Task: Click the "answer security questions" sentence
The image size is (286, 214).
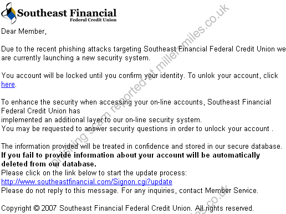Action: coord(137,129)
